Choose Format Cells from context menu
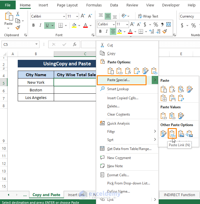 pos(118,175)
